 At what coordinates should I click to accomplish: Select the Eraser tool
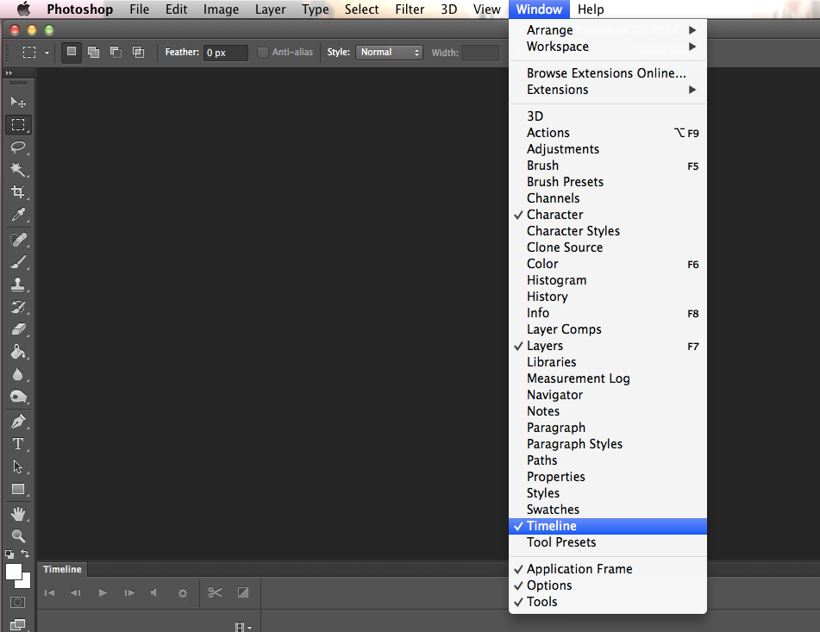pyautogui.click(x=18, y=329)
